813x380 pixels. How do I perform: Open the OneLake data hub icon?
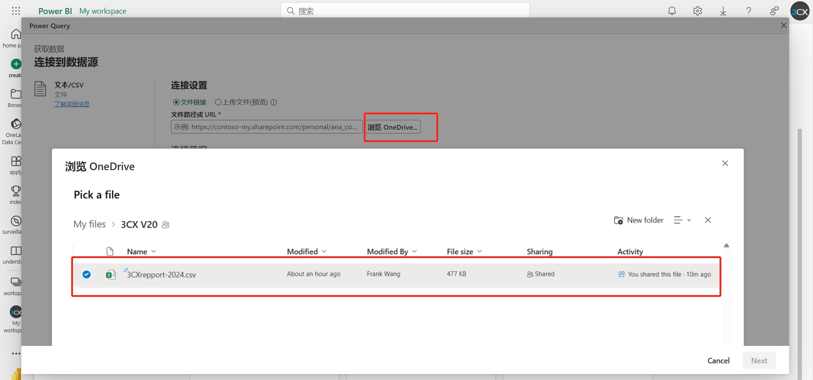pos(16,124)
